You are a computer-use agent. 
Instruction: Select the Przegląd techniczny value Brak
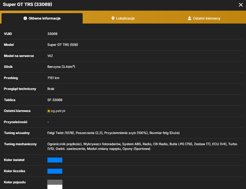[51, 89]
